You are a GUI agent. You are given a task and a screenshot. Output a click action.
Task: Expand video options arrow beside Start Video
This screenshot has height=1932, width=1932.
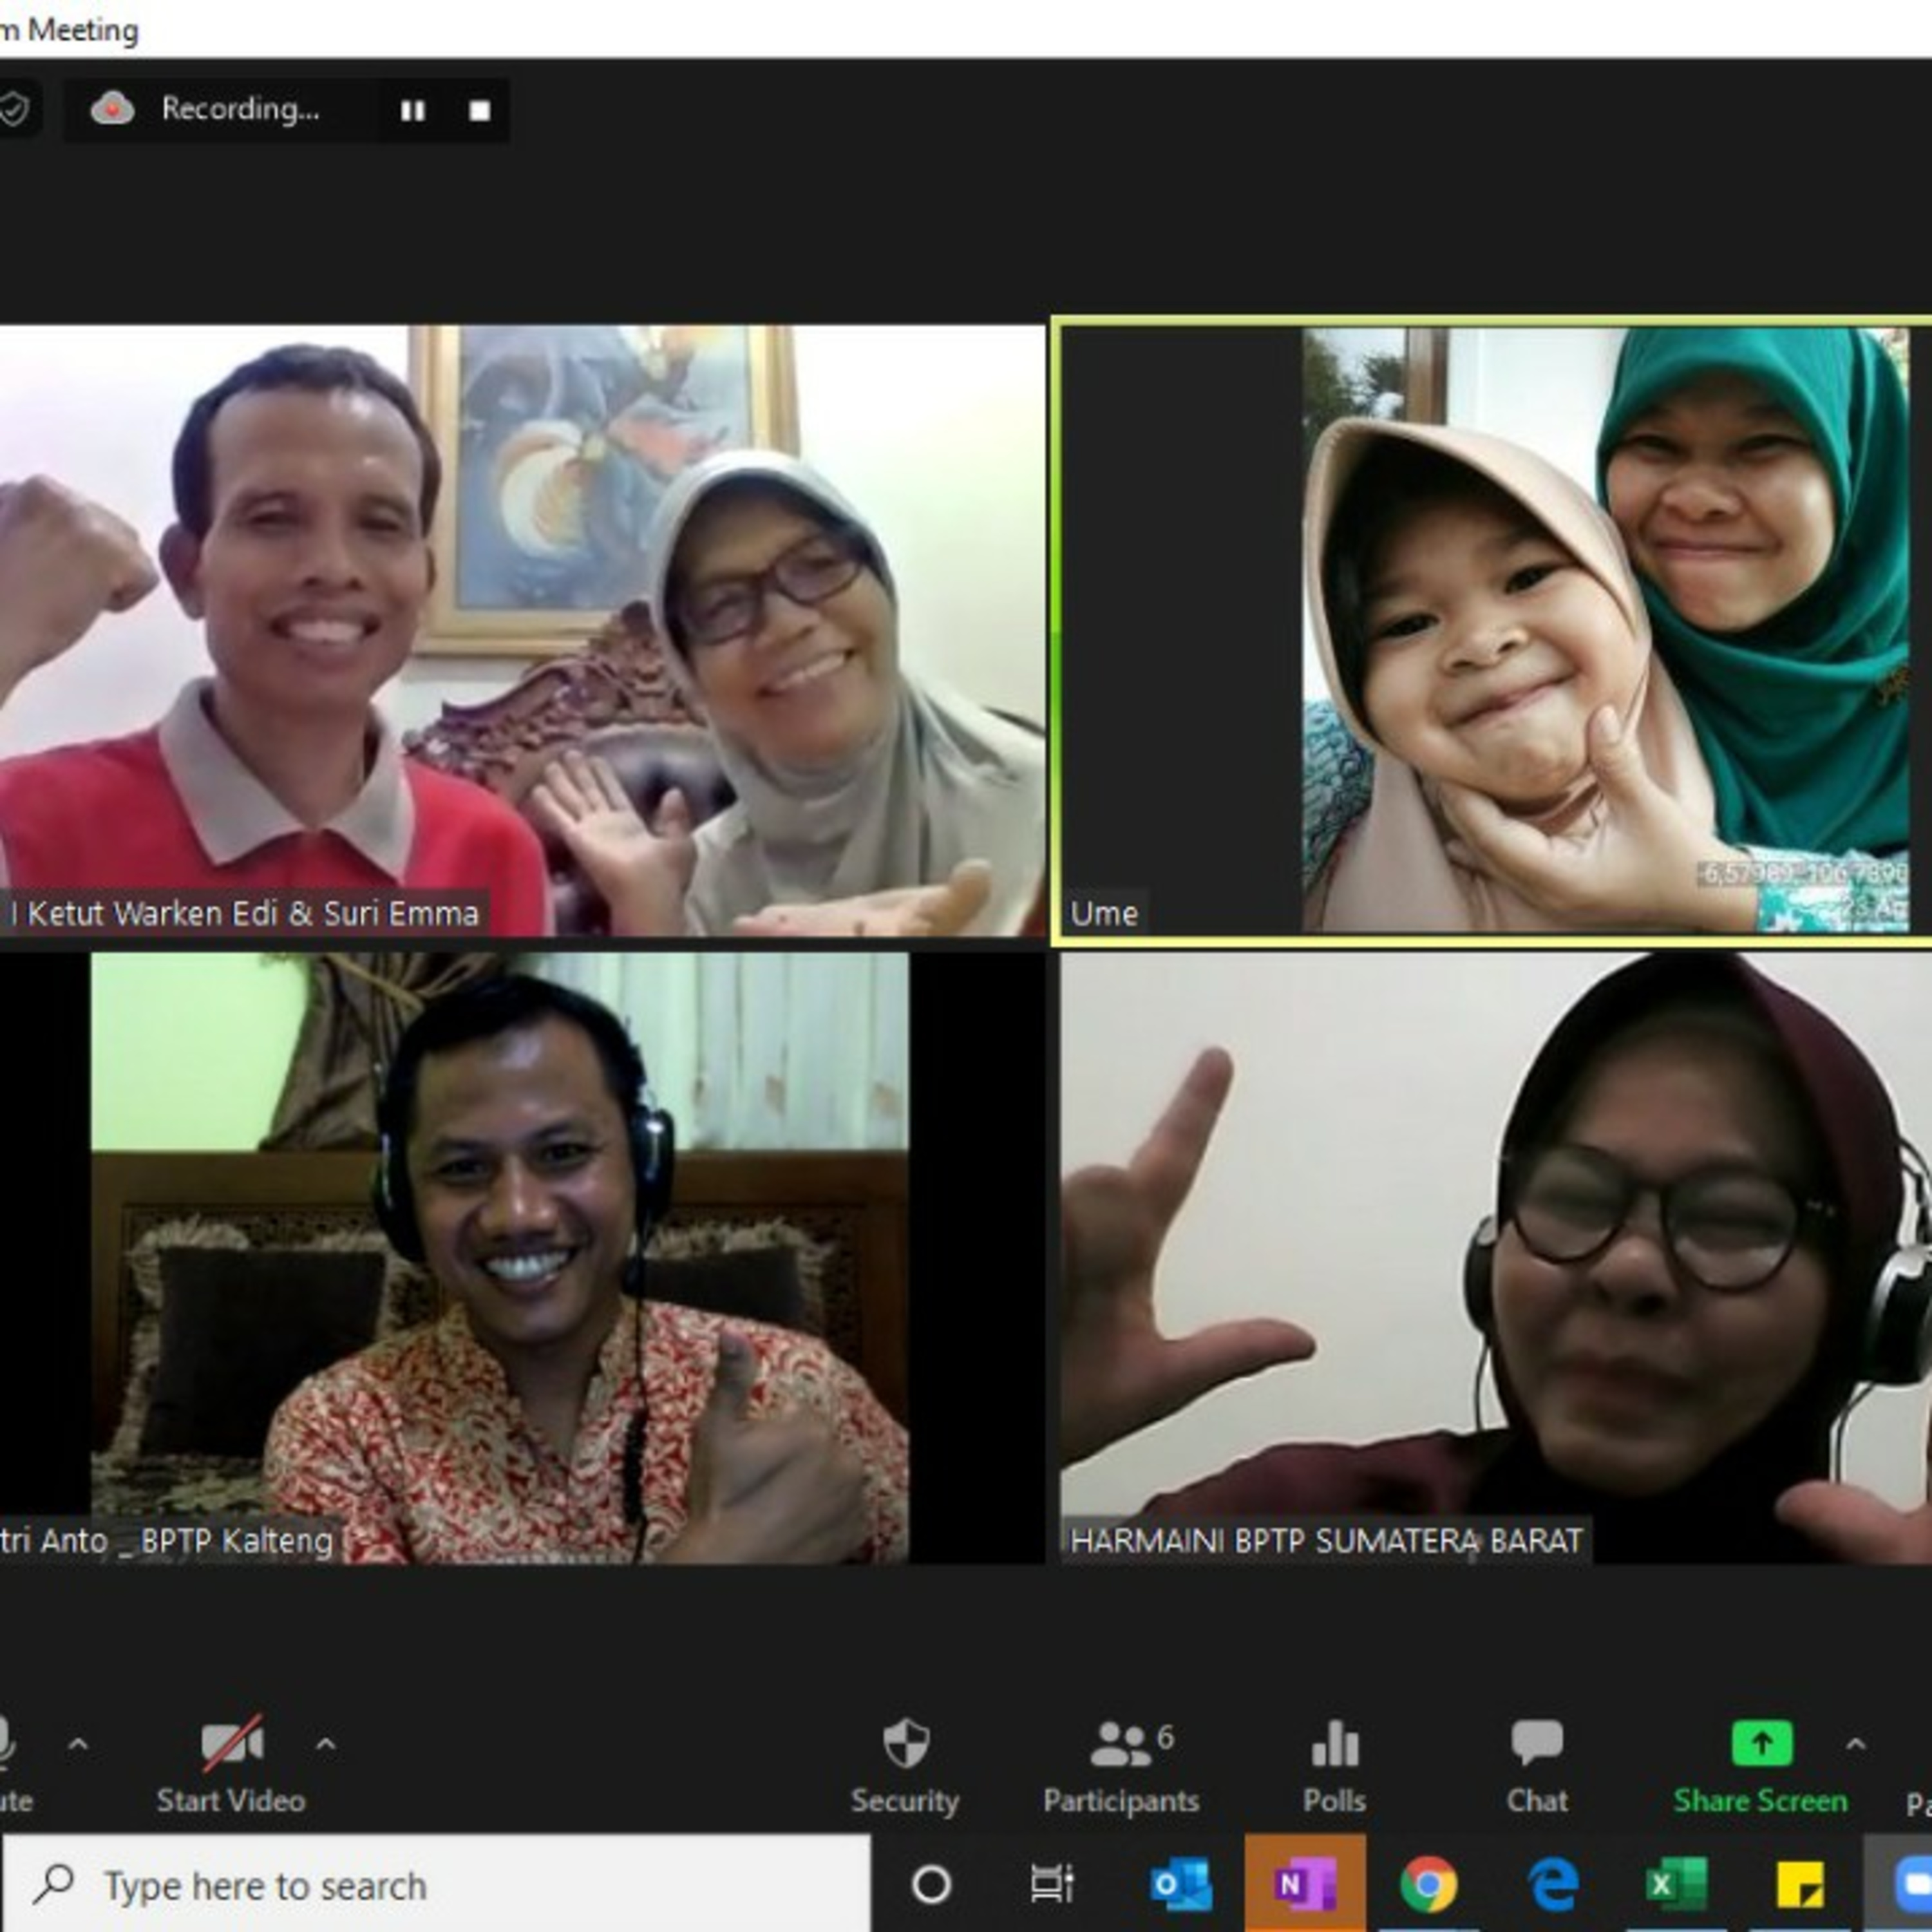(325, 1745)
